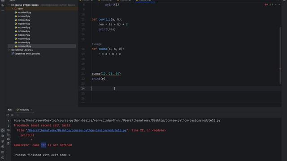The height and width of the screenshot is (161, 287).
Task: Open module4.py in project tree
Action: (24, 24)
